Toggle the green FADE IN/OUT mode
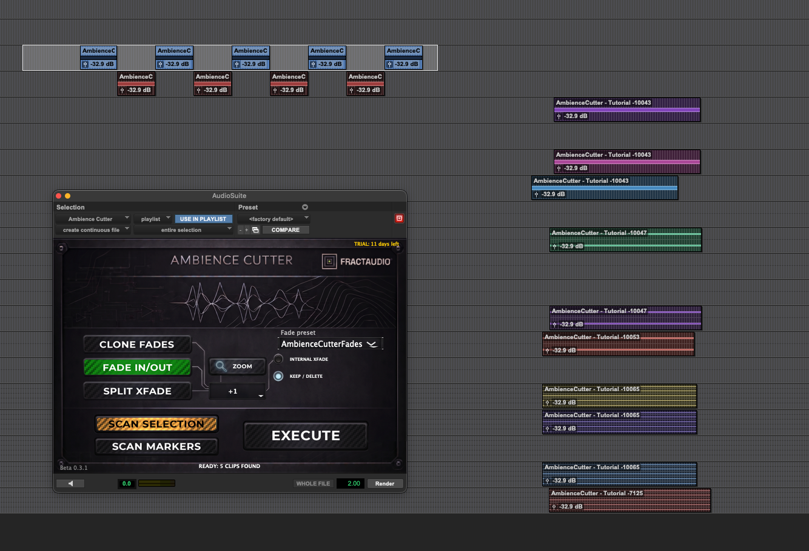This screenshot has width=809, height=551. (137, 368)
